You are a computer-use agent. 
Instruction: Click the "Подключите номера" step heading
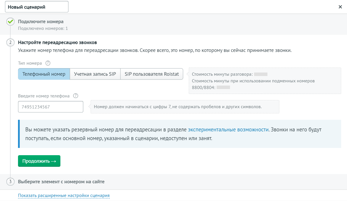pos(41,21)
